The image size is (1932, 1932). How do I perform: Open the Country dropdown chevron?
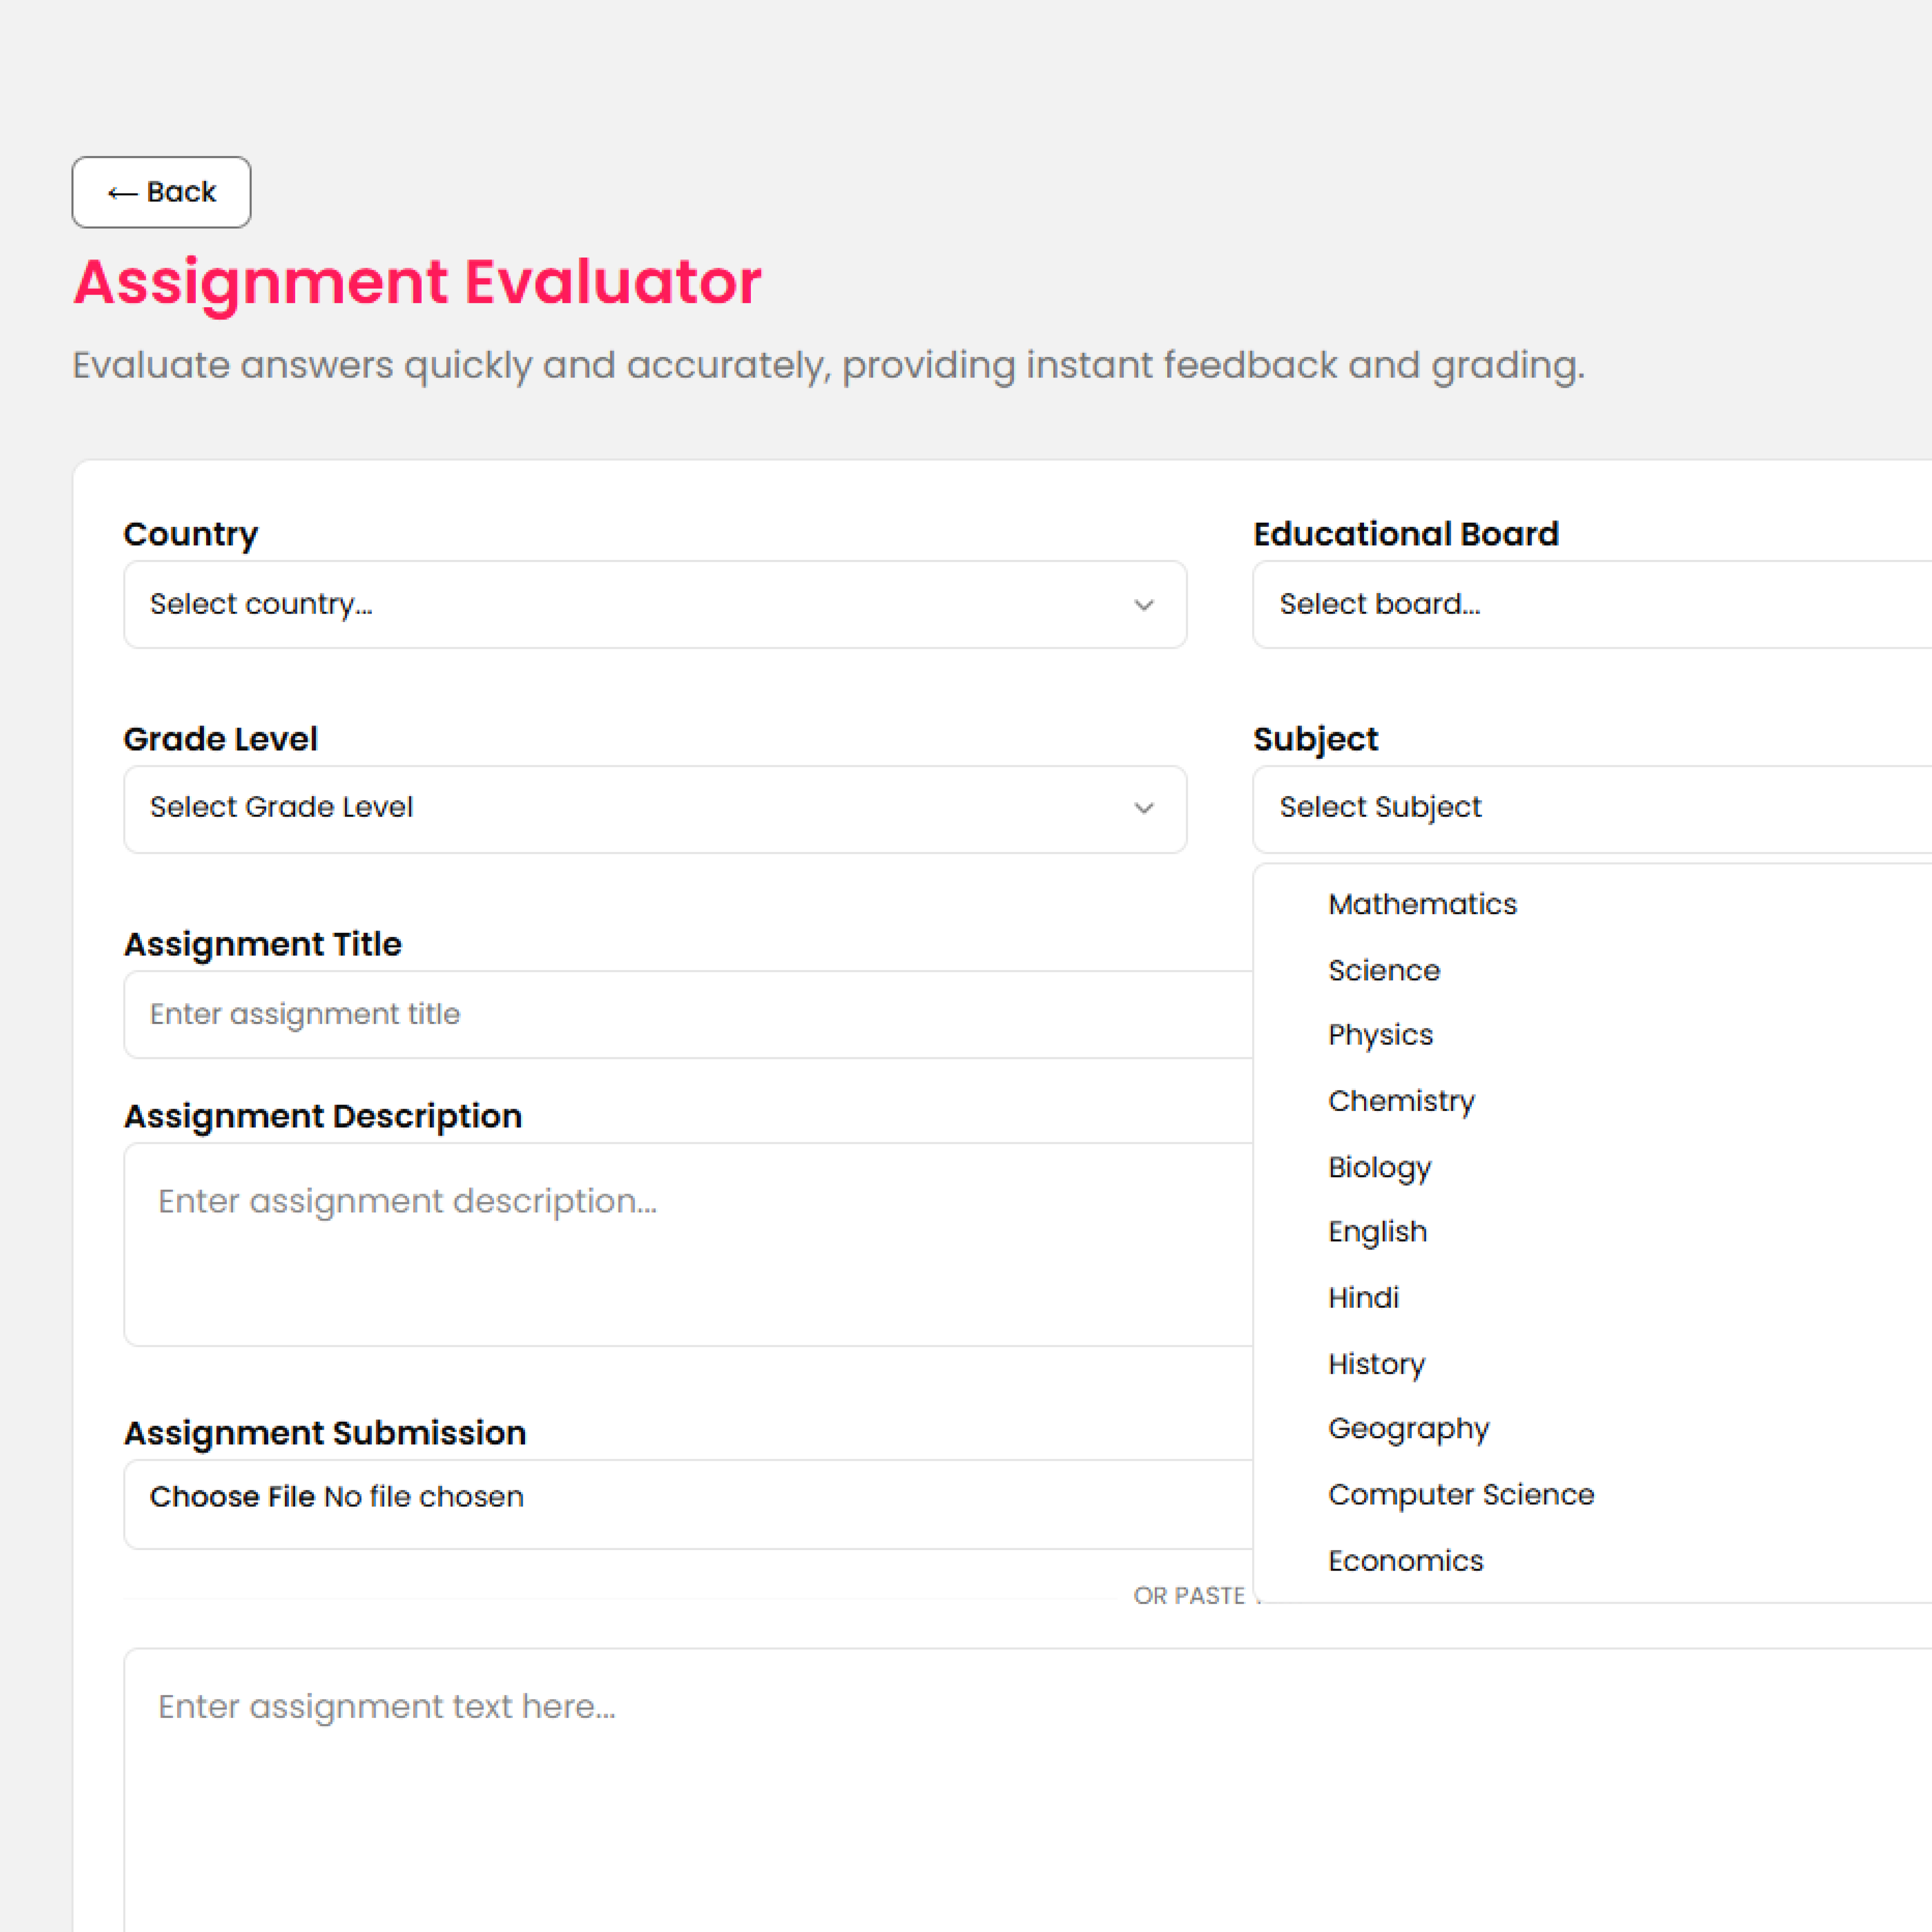pyautogui.click(x=1143, y=605)
